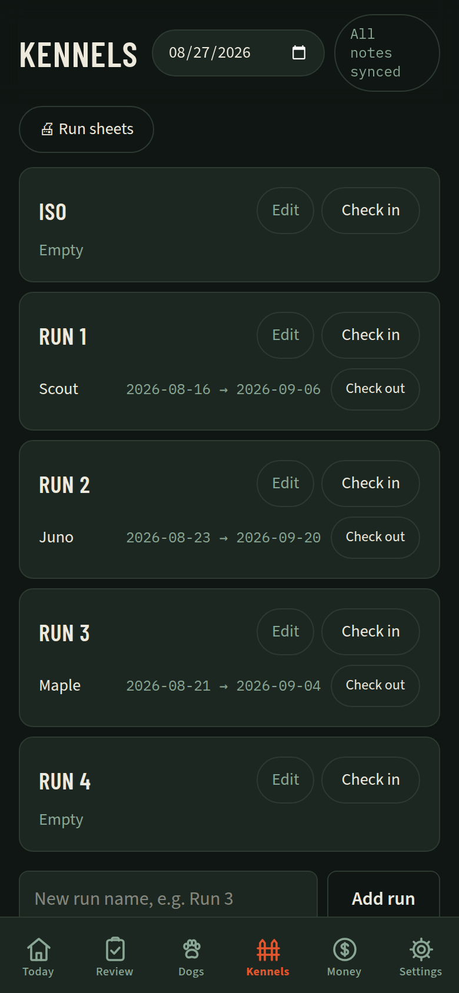Edit Run 2 details
Viewport: 459px width, 993px height.
click(x=285, y=484)
